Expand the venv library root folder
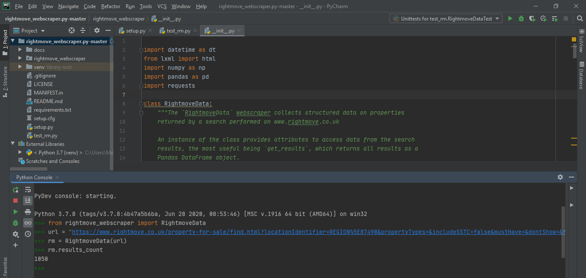The width and height of the screenshot is (586, 278). [20, 67]
